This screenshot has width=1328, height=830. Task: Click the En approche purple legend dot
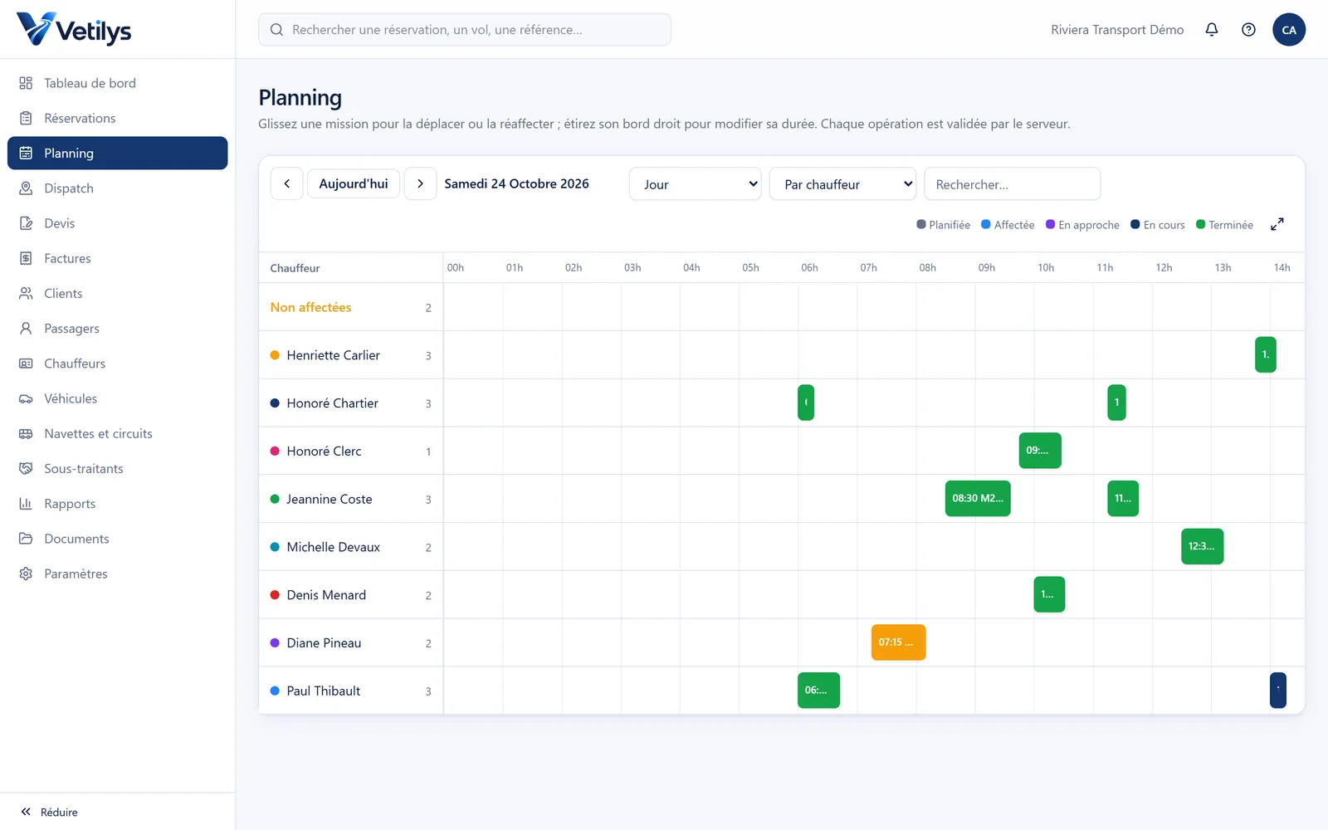coord(1050,224)
